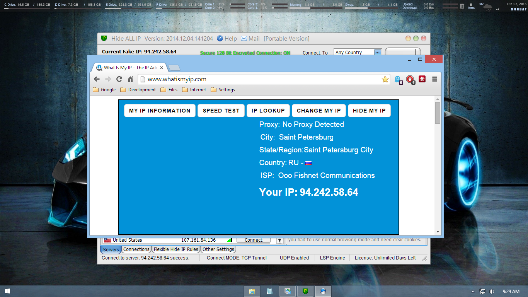Select the What Is My IP browser tab
Image resolution: width=528 pixels, height=297 pixels.
pos(129,68)
